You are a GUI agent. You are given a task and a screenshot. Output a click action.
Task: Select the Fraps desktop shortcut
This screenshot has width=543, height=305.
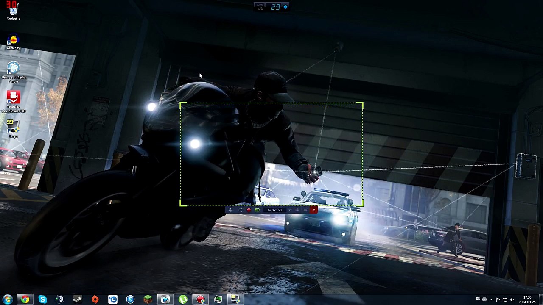(x=13, y=129)
